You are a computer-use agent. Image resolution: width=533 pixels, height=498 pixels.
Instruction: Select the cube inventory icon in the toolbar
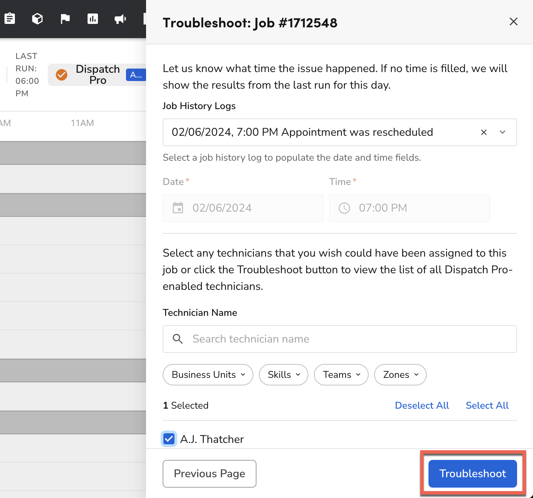[37, 19]
